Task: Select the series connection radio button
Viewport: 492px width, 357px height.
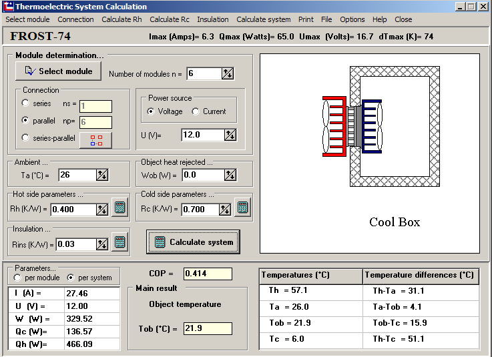Action: click(x=26, y=103)
